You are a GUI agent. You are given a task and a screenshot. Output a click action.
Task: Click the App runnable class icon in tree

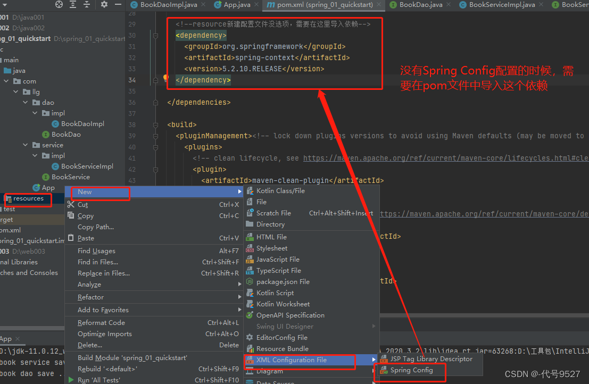tap(36, 188)
